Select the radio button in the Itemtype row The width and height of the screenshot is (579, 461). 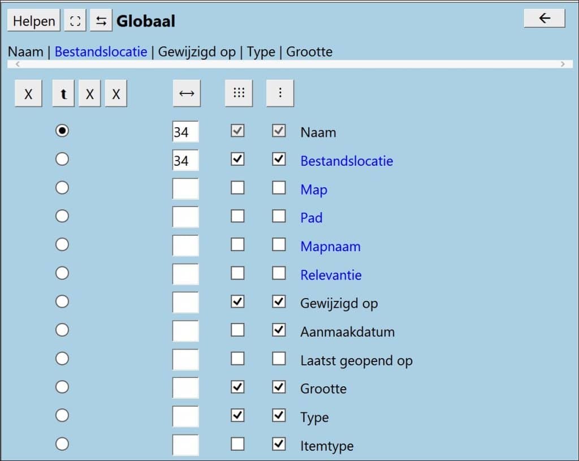tap(62, 444)
